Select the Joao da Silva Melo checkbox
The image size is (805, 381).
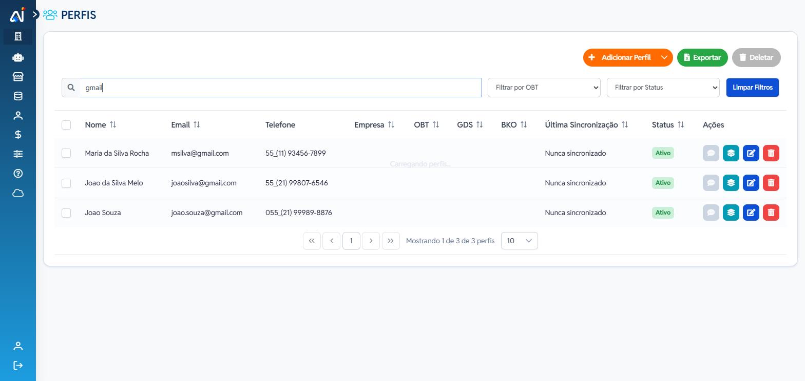tap(66, 183)
